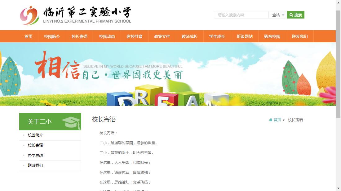This screenshot has height=191, width=341.
Task: Click the magnifier search icon
Action: pos(290,15)
